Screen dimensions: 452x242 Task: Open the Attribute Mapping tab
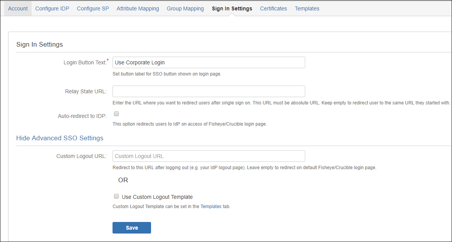(x=138, y=8)
